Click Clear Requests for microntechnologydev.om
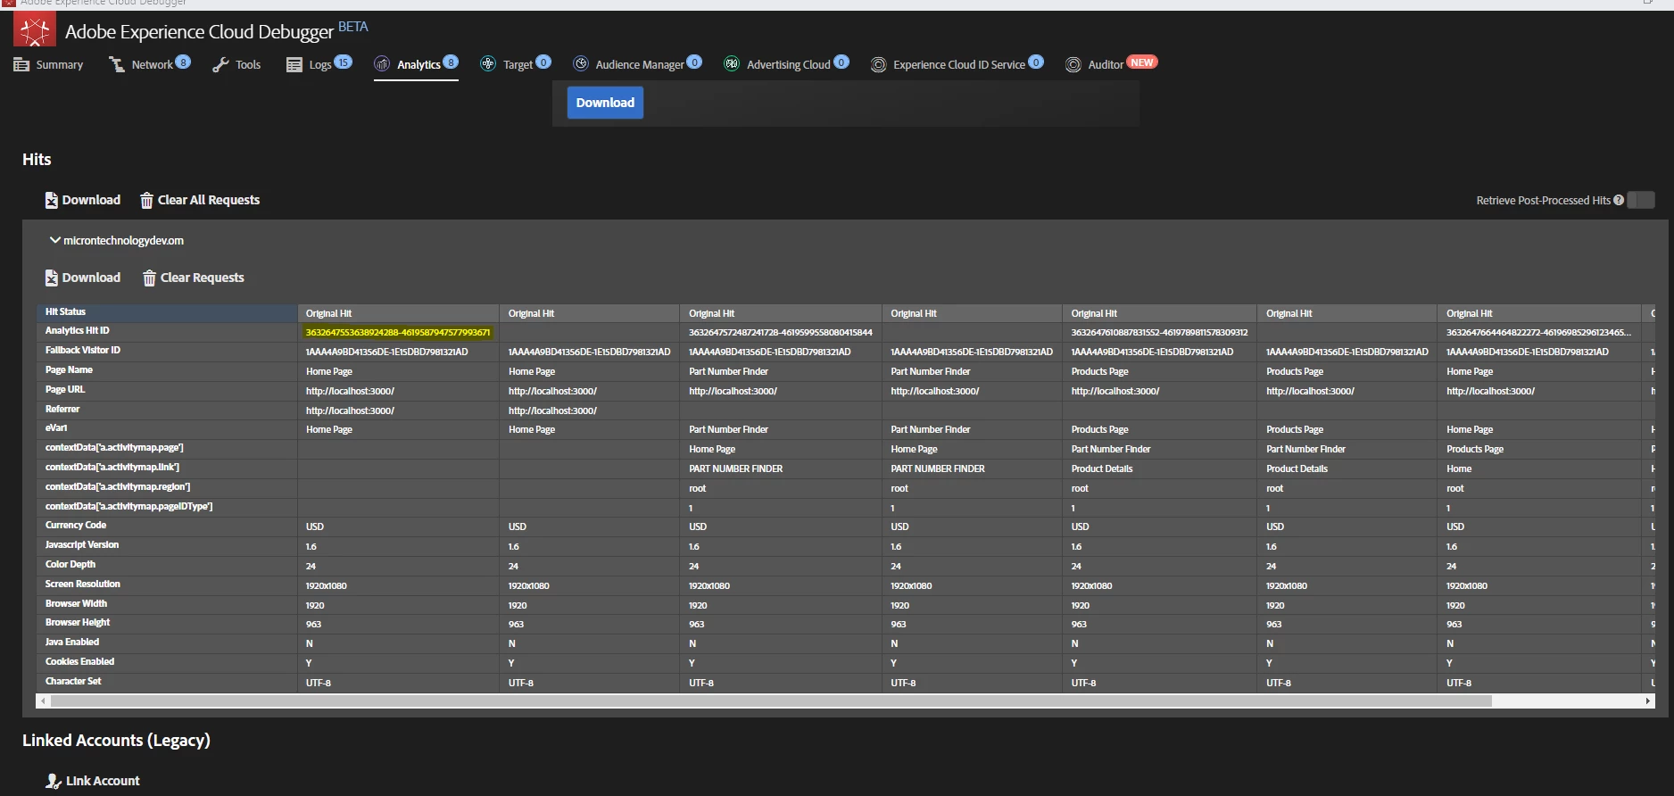 point(194,278)
